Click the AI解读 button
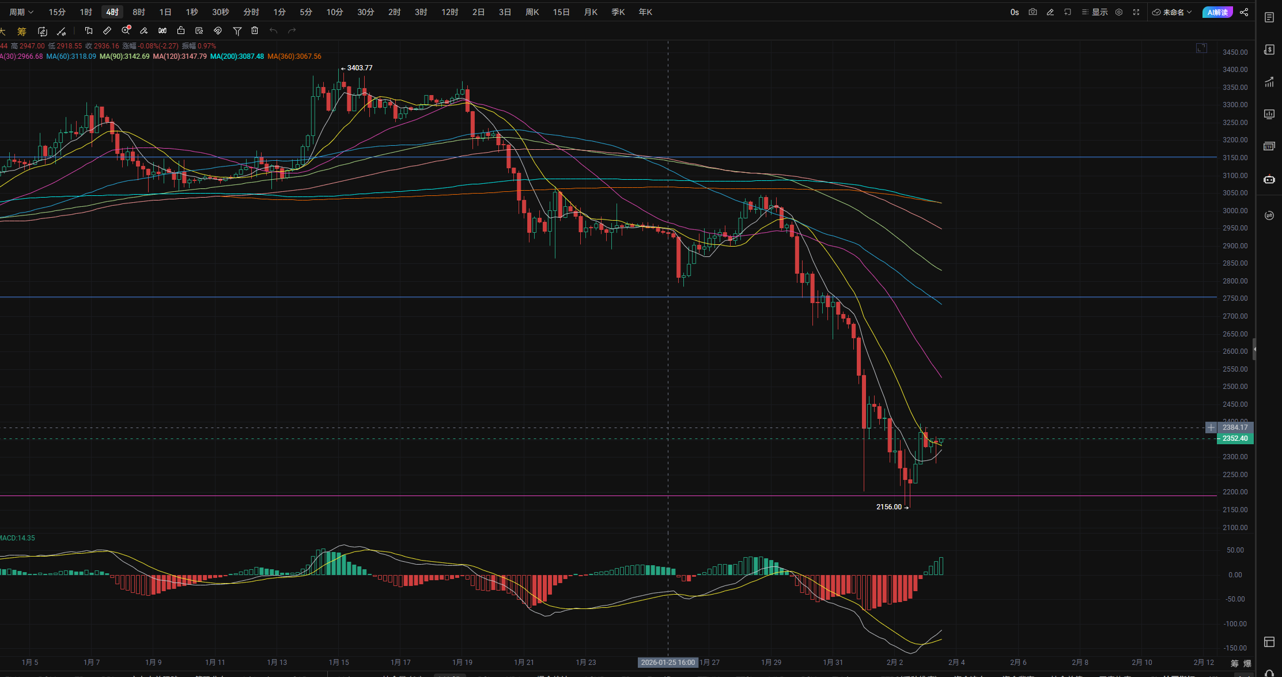Viewport: 1282px width, 677px height. coord(1217,12)
